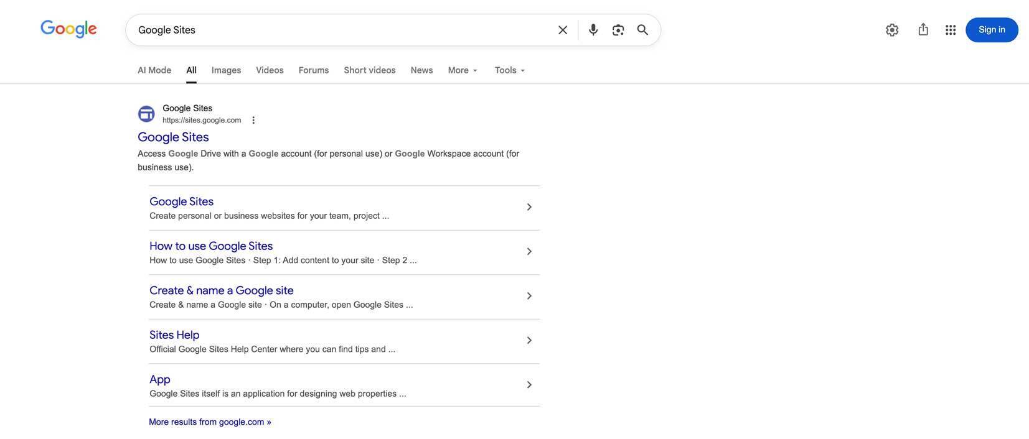Click chevron on Create & name row

[x=529, y=296]
